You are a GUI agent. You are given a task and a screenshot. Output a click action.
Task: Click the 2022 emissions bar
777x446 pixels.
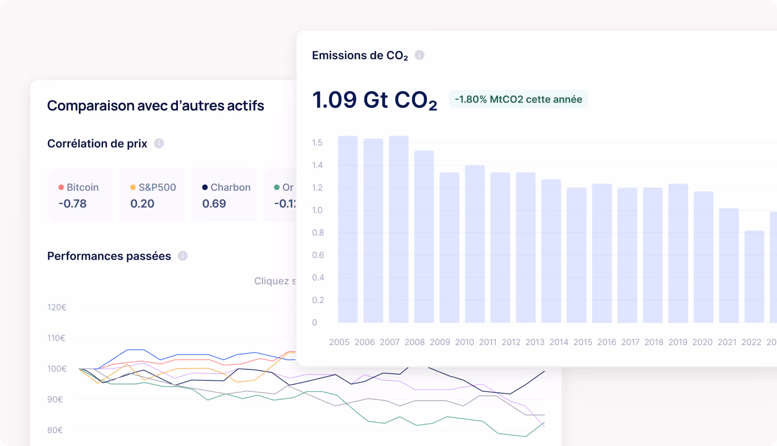(754, 277)
